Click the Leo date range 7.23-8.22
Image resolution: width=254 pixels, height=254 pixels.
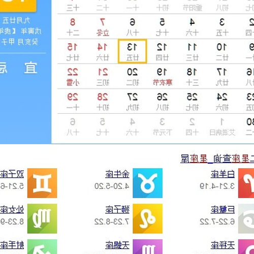[x=112, y=221]
